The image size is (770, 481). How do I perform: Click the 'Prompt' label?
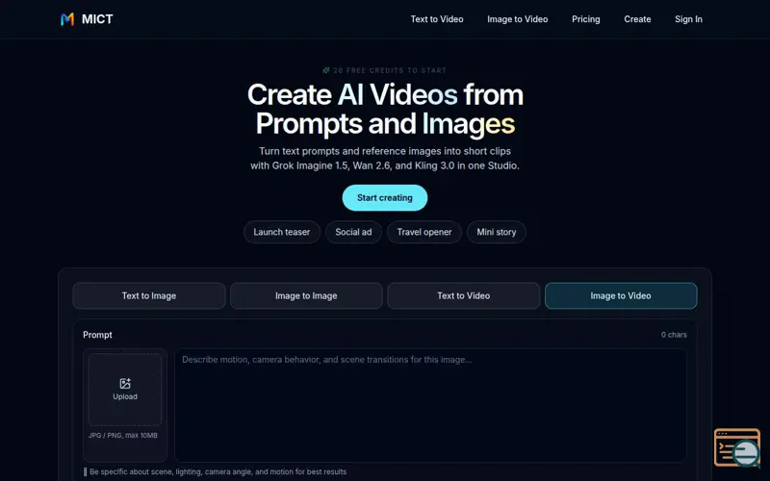pyautogui.click(x=97, y=335)
